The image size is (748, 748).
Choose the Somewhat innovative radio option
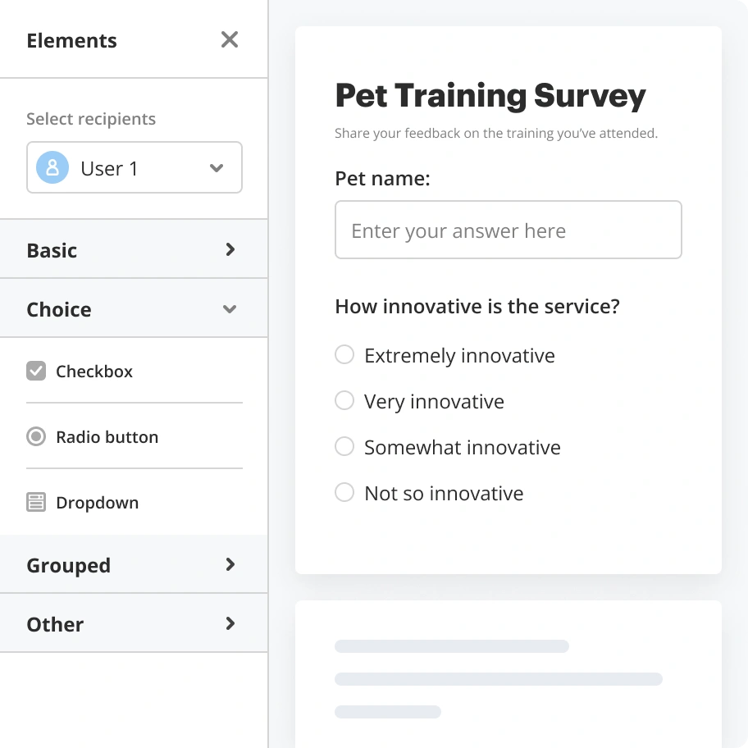tap(344, 446)
